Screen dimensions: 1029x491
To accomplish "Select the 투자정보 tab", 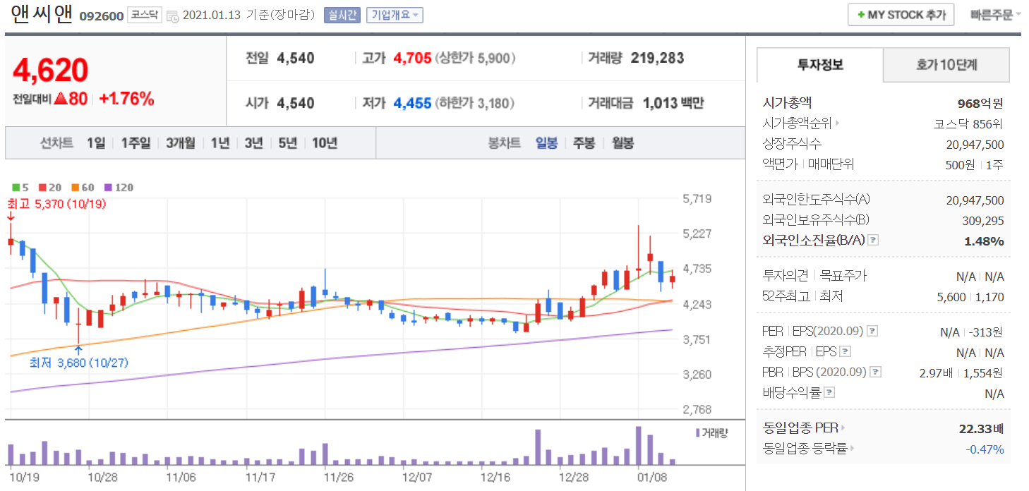I will click(819, 65).
